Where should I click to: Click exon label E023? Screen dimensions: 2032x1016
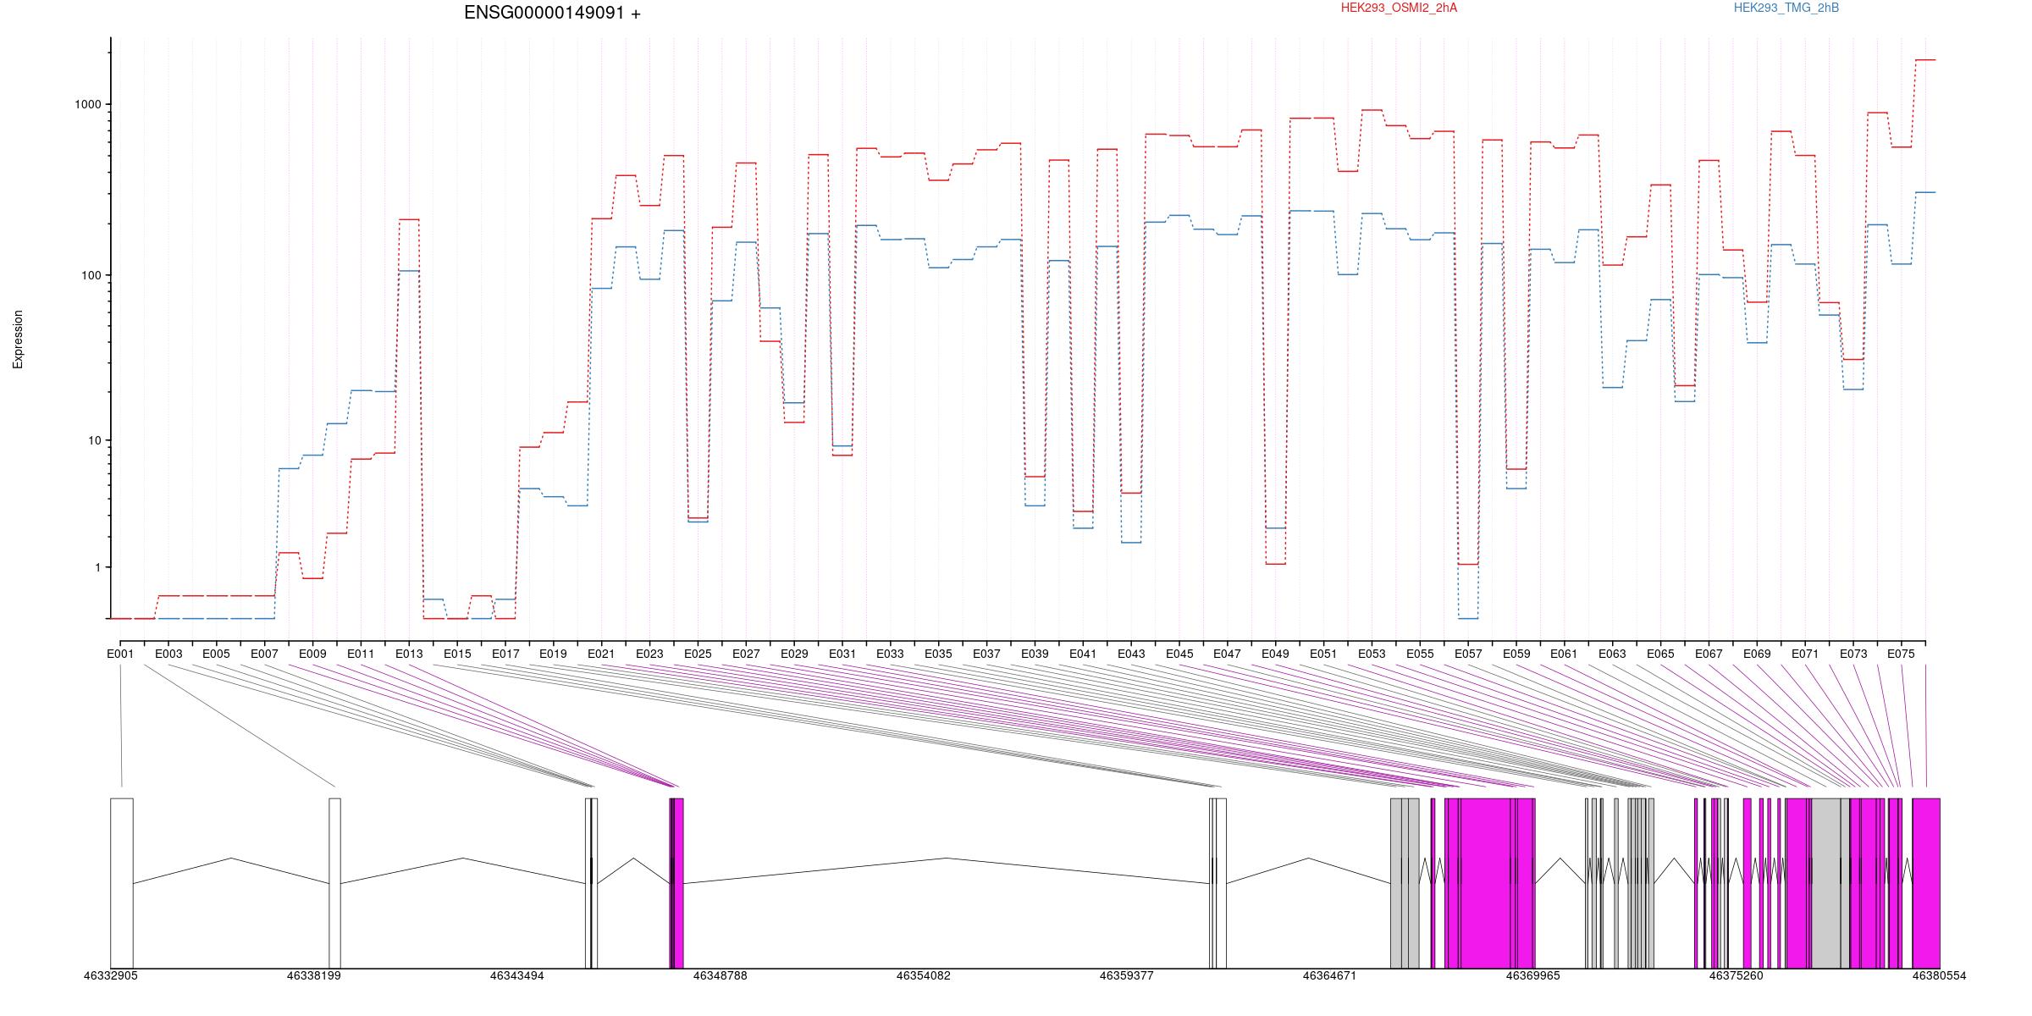649,654
